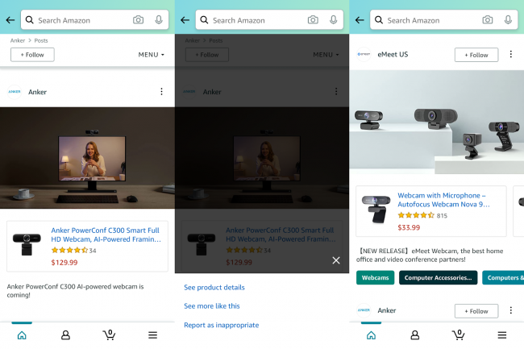The height and width of the screenshot is (349, 524).
Task: Open shopping cart in right screen
Action: pyautogui.click(x=459, y=334)
